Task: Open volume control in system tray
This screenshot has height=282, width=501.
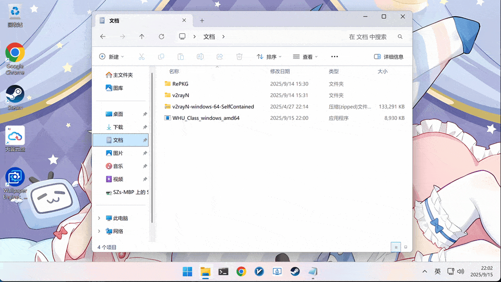Action: pos(460,272)
